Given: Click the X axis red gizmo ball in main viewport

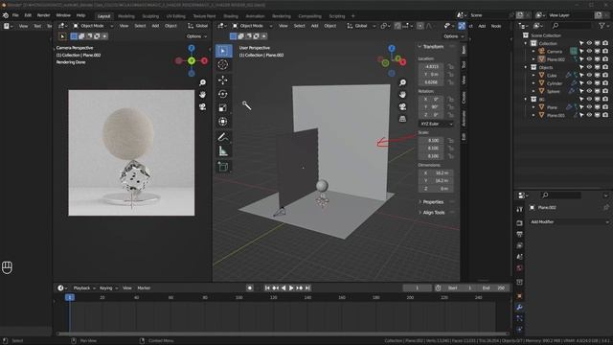Looking at the screenshot, I should (403, 62).
